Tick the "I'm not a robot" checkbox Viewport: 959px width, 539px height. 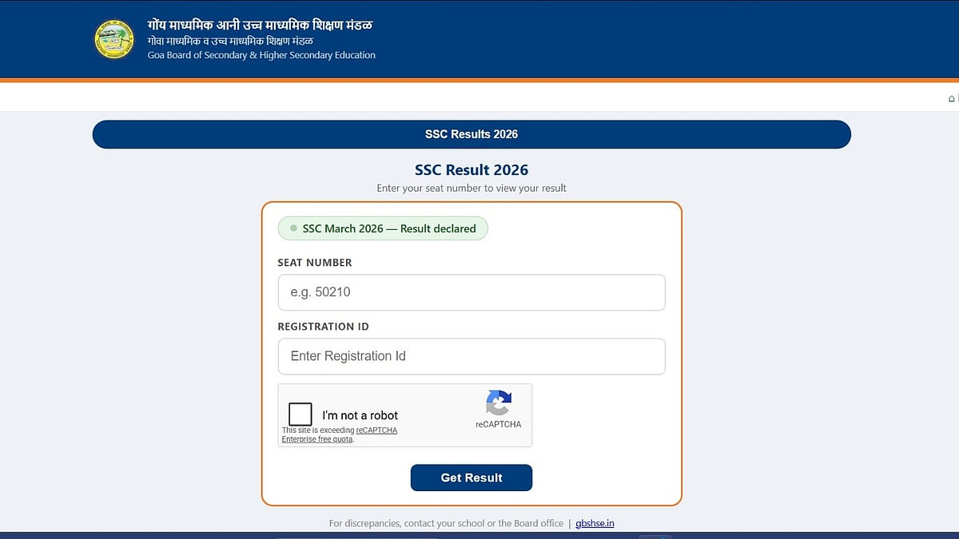click(300, 414)
